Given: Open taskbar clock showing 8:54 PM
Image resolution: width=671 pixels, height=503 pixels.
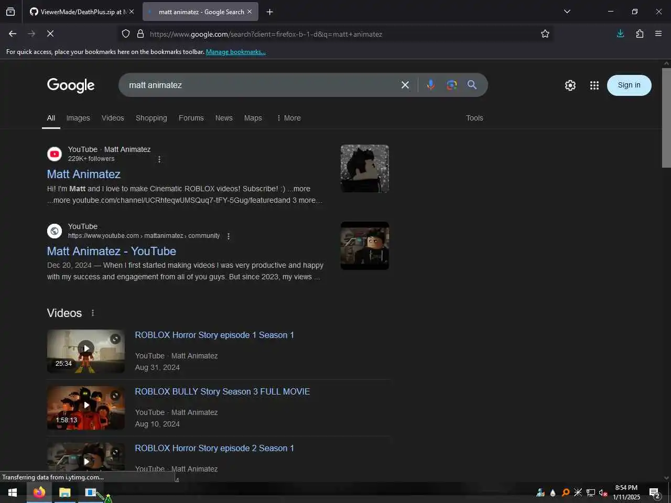Looking at the screenshot, I should point(626,493).
